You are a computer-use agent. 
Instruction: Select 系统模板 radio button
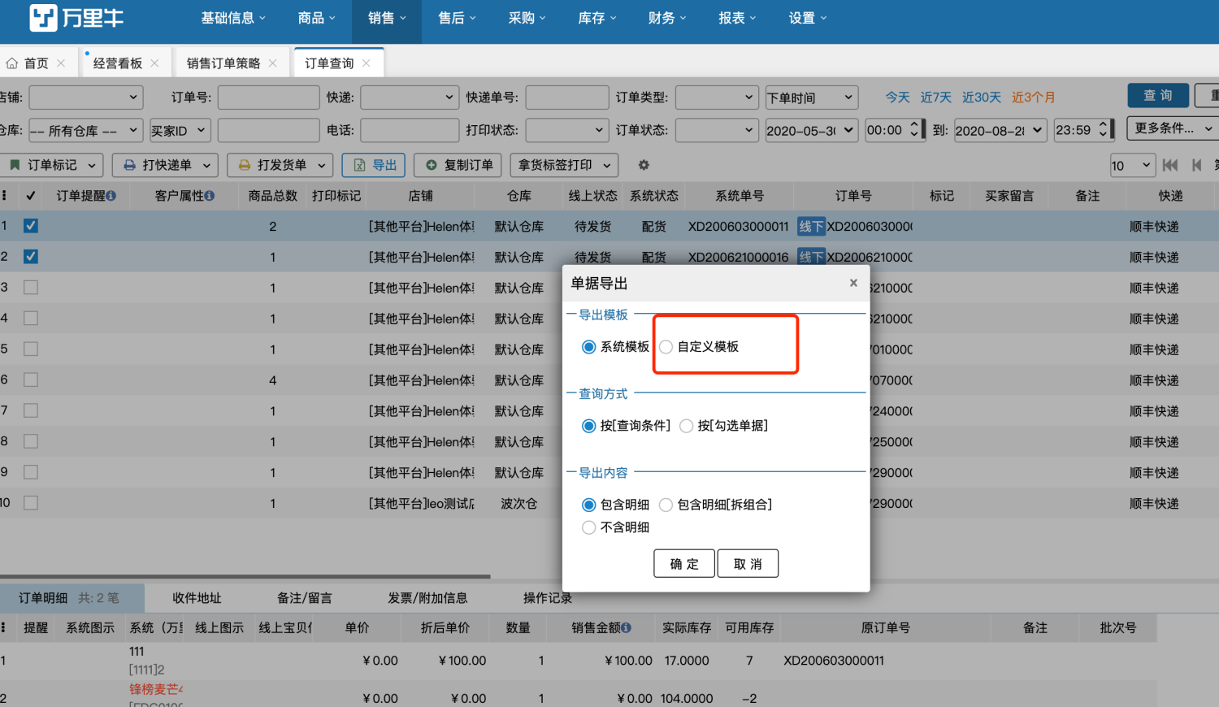click(x=589, y=347)
